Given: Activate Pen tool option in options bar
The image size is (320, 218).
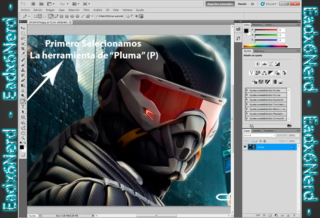Looking at the screenshot, I should click(51, 16).
